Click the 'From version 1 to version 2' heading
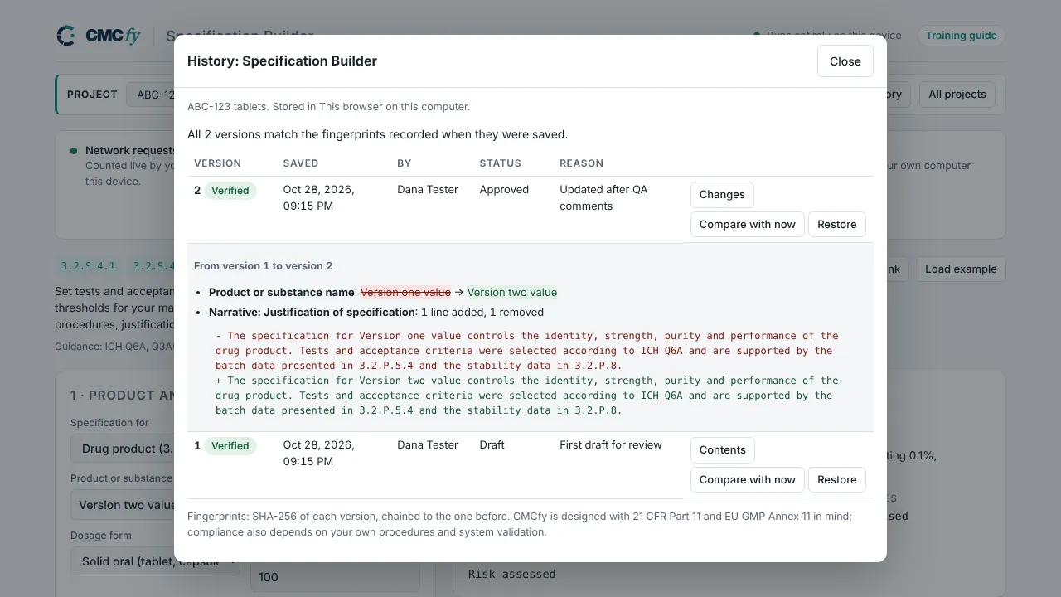Screen dimensions: 1061x597 (x=263, y=266)
